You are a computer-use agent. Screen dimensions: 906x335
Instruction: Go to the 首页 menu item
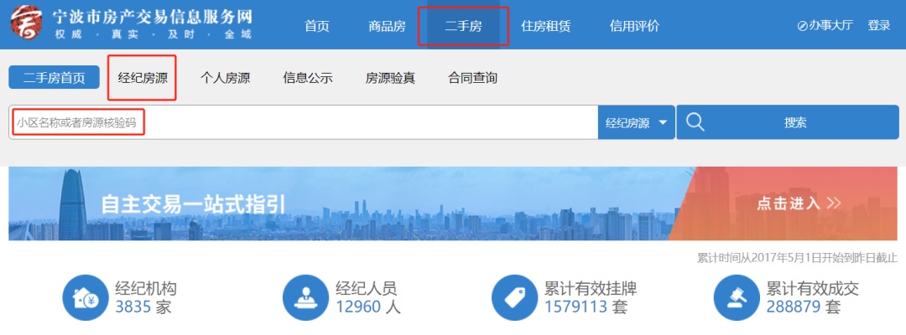317,26
